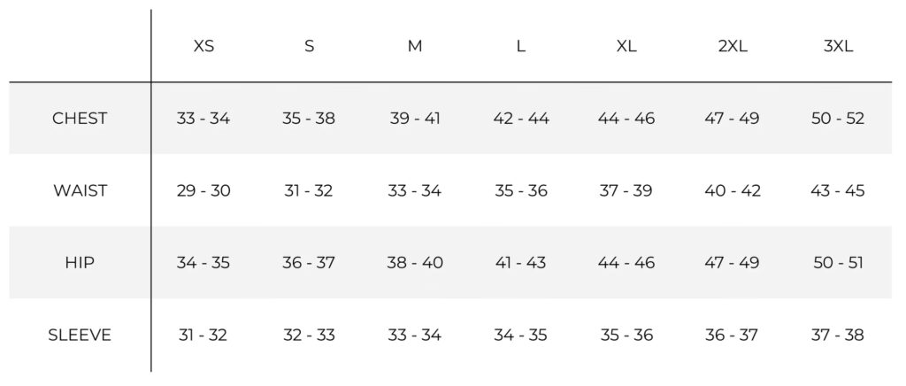Select the WAIST row label
Viewport: 906px width, 386px height.
80,191
